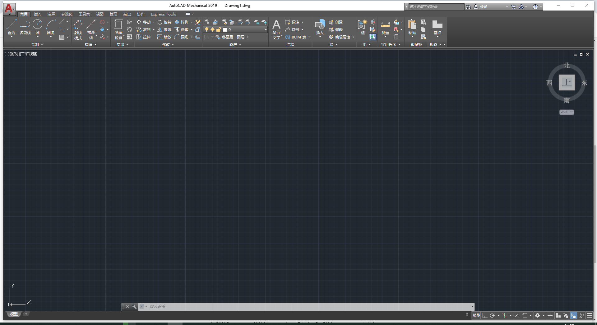Viewport: 597px width, 325px height.
Task: Click the 创建 (Create block) button
Action: click(336, 22)
